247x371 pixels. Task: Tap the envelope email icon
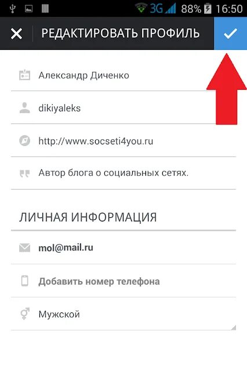[x=24, y=248]
